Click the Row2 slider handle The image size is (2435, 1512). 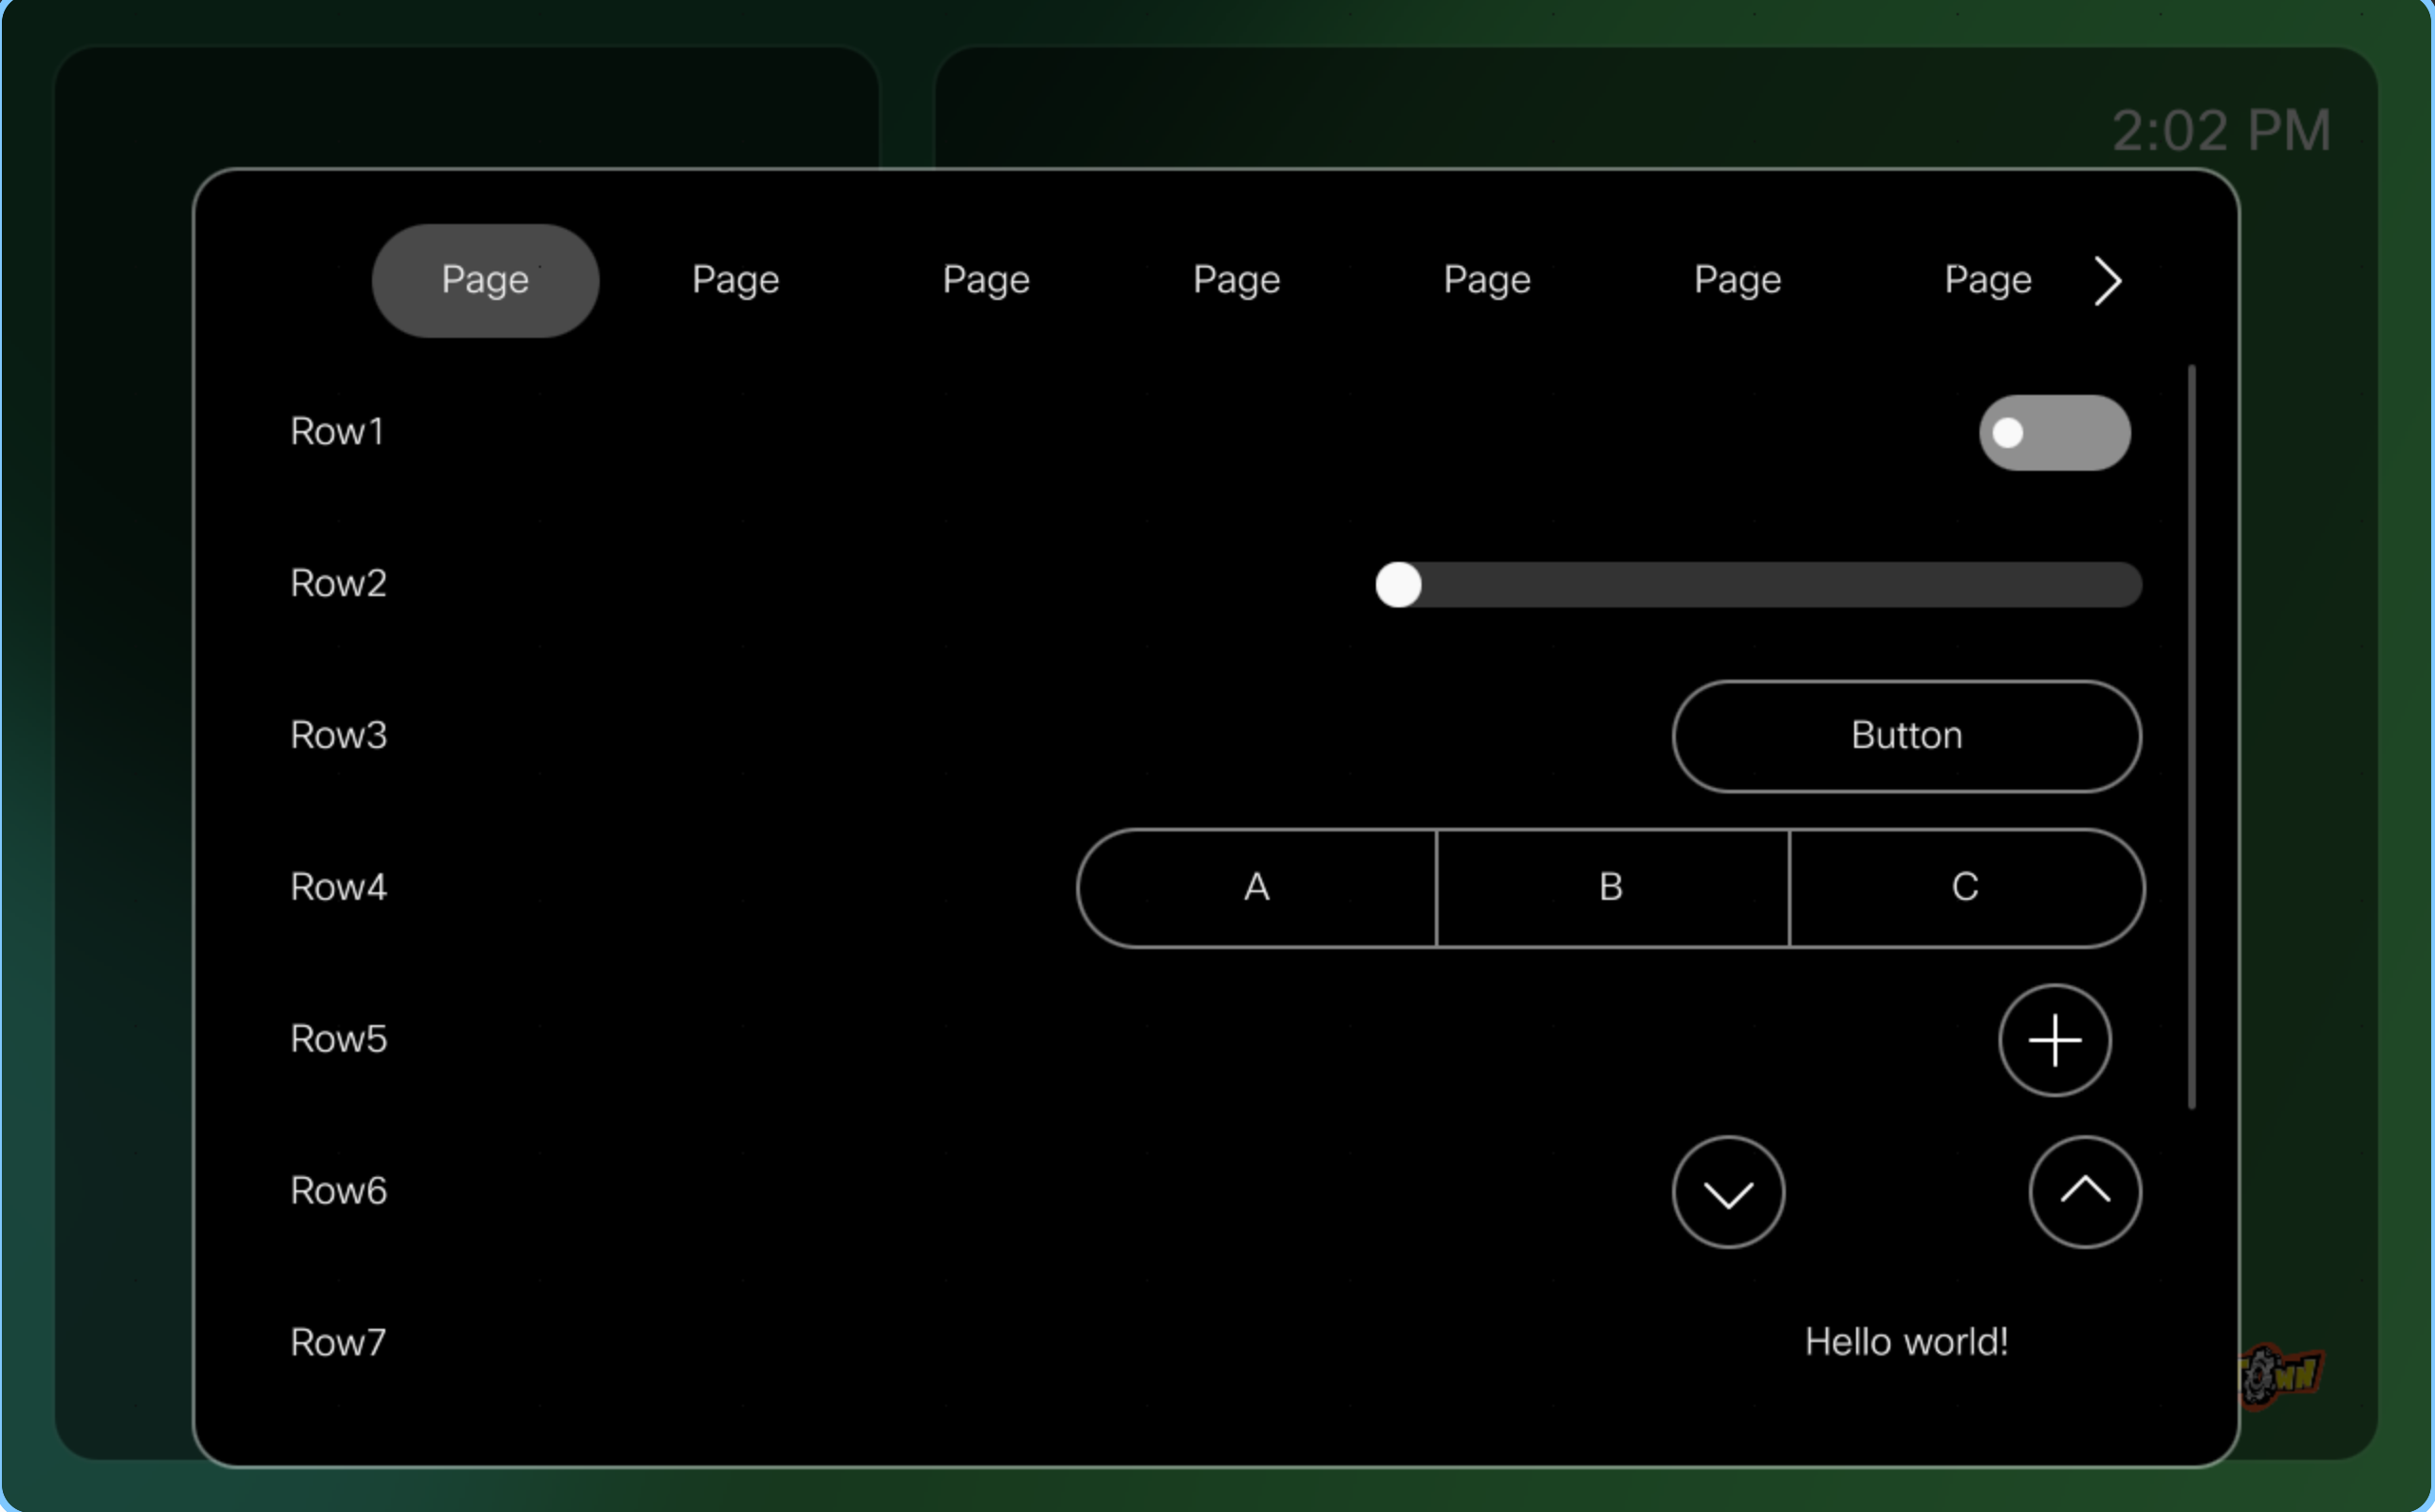point(1399,584)
